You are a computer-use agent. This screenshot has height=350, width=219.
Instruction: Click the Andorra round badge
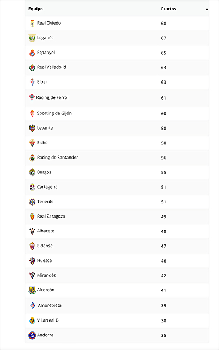(x=32, y=335)
